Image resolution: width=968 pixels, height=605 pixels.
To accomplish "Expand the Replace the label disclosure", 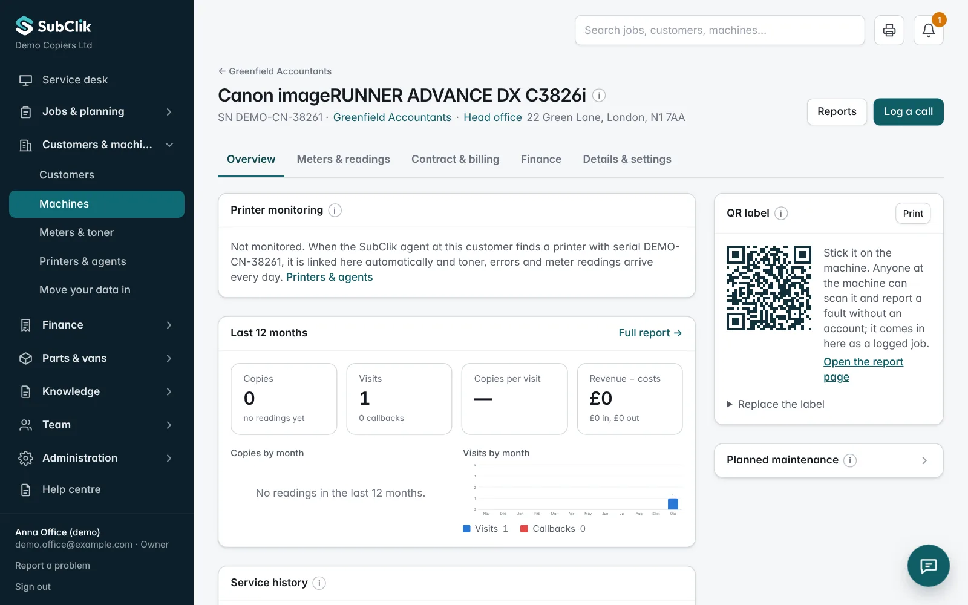I will [x=775, y=404].
